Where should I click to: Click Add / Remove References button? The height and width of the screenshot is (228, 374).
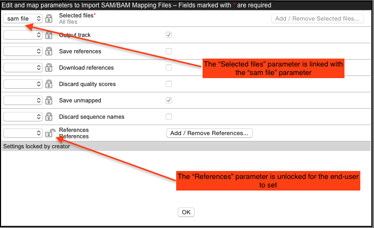(209, 133)
